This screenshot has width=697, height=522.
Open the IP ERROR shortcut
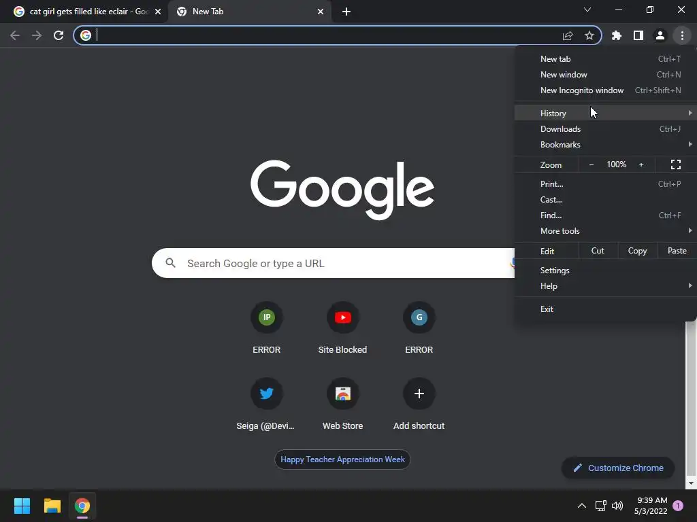coord(267,328)
